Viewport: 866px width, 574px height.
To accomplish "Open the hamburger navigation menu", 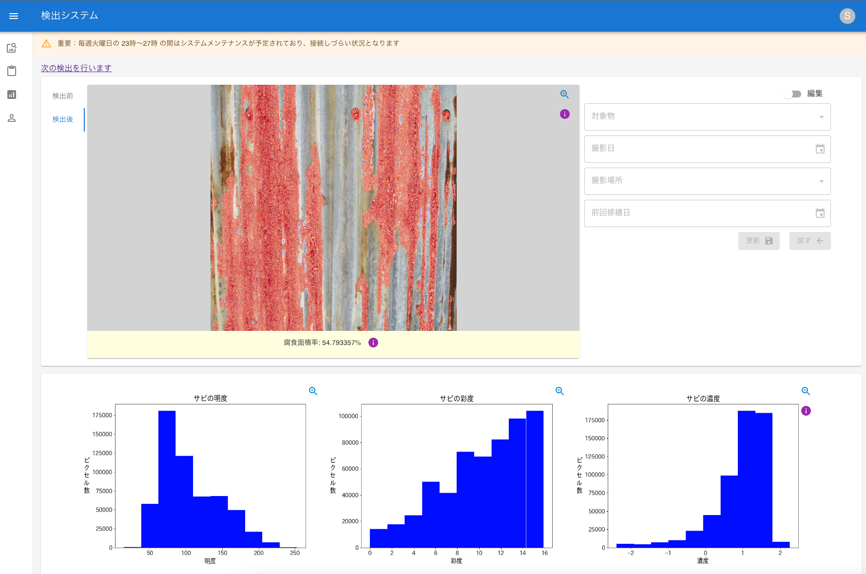I will [x=14, y=16].
